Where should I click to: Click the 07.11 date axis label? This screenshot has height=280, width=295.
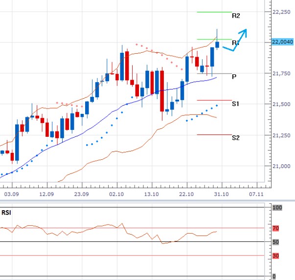[x=256, y=194]
